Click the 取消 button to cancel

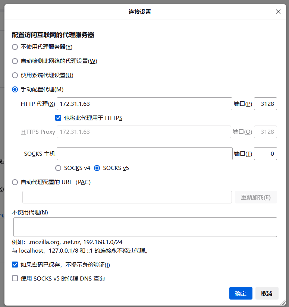coord(267,293)
